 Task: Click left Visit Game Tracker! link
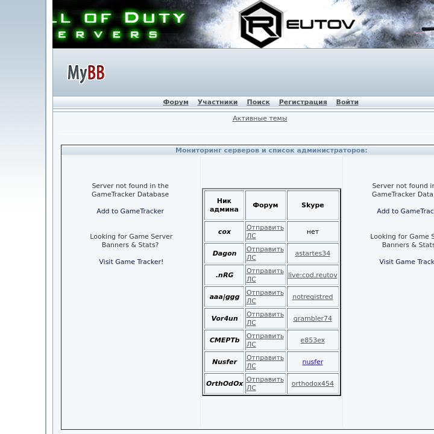coord(131,262)
